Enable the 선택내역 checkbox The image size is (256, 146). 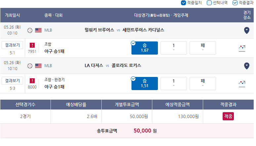pos(209,3)
